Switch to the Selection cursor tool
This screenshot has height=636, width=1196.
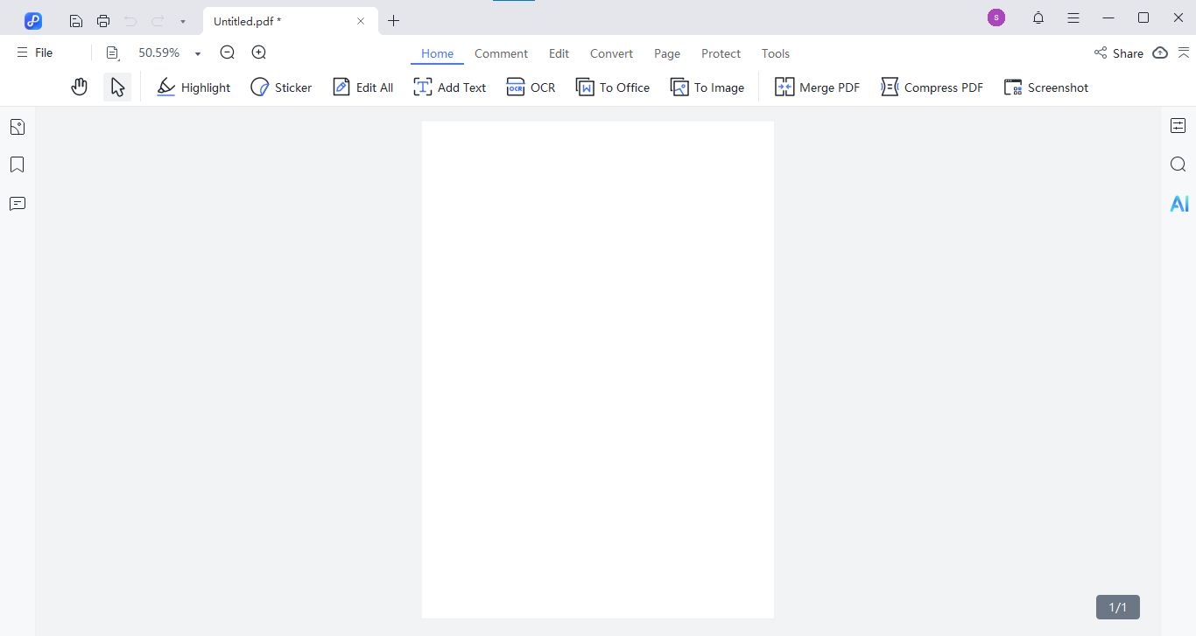(117, 87)
